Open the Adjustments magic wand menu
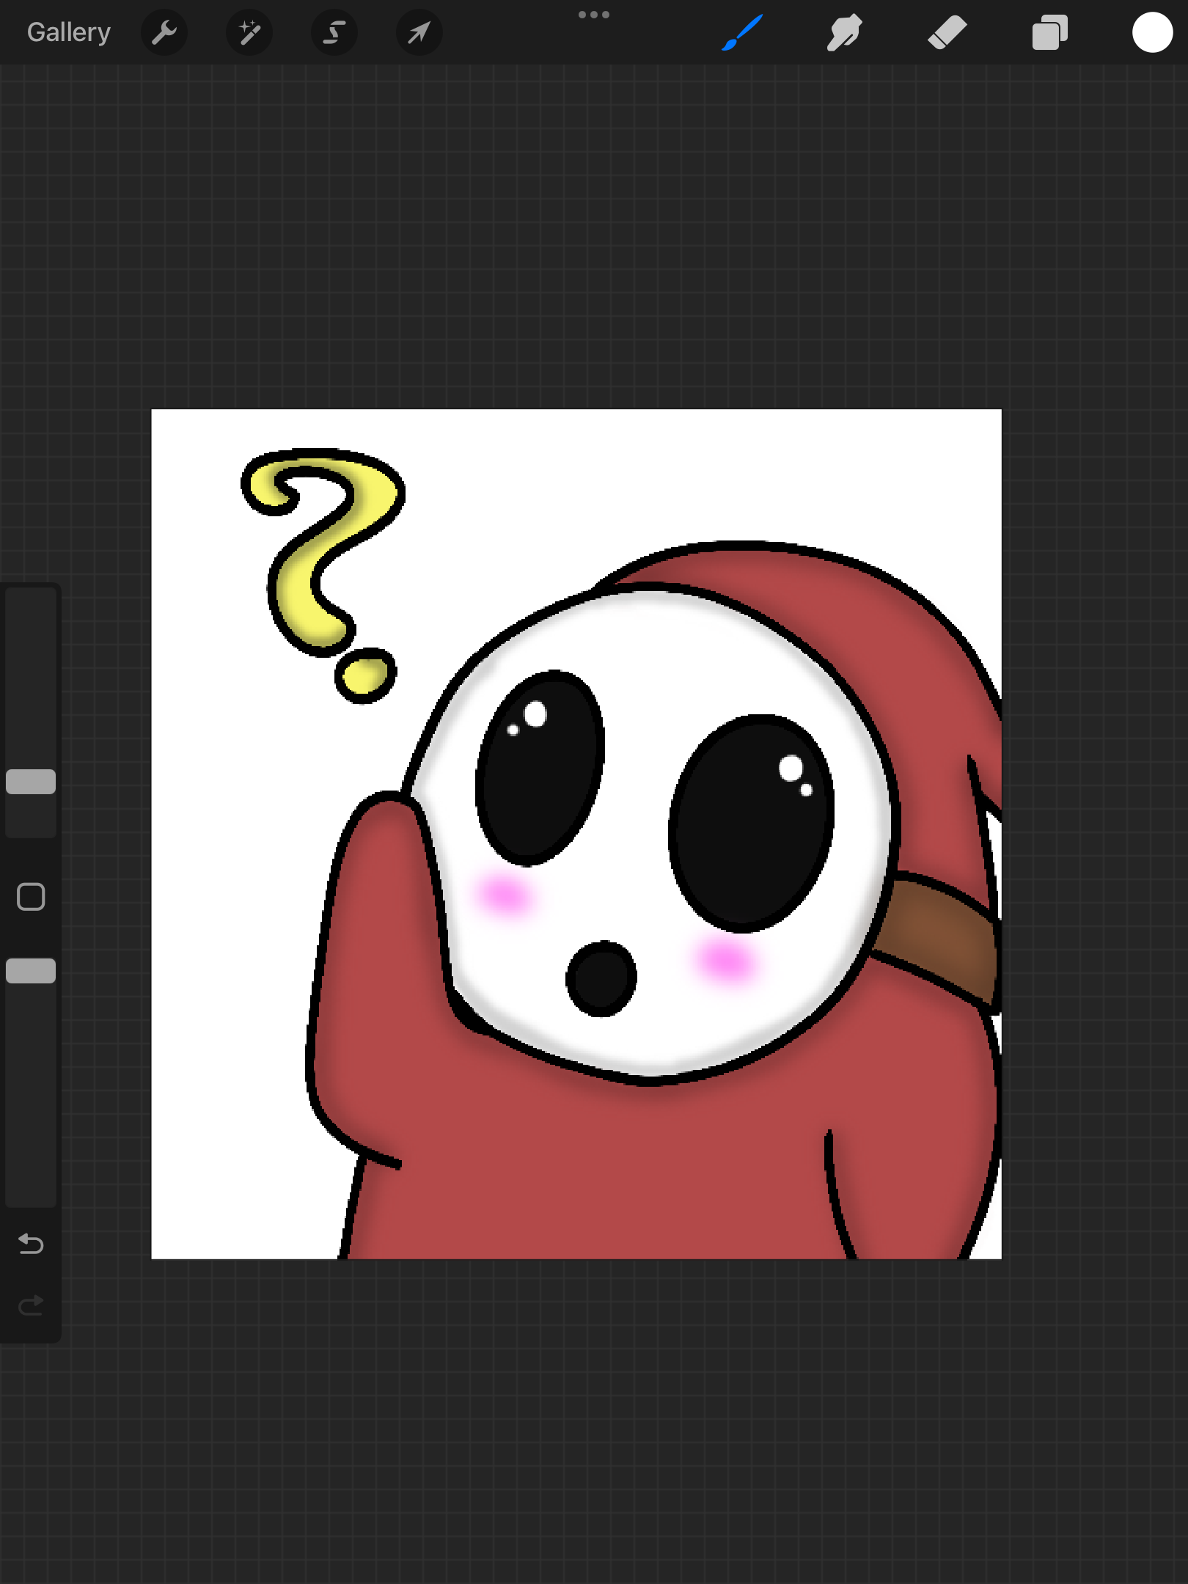This screenshot has height=1584, width=1188. (x=249, y=32)
